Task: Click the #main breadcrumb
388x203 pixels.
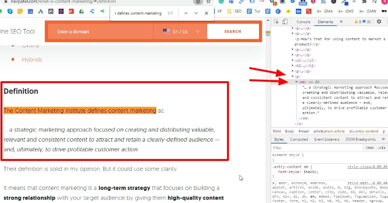Action: [304, 131]
